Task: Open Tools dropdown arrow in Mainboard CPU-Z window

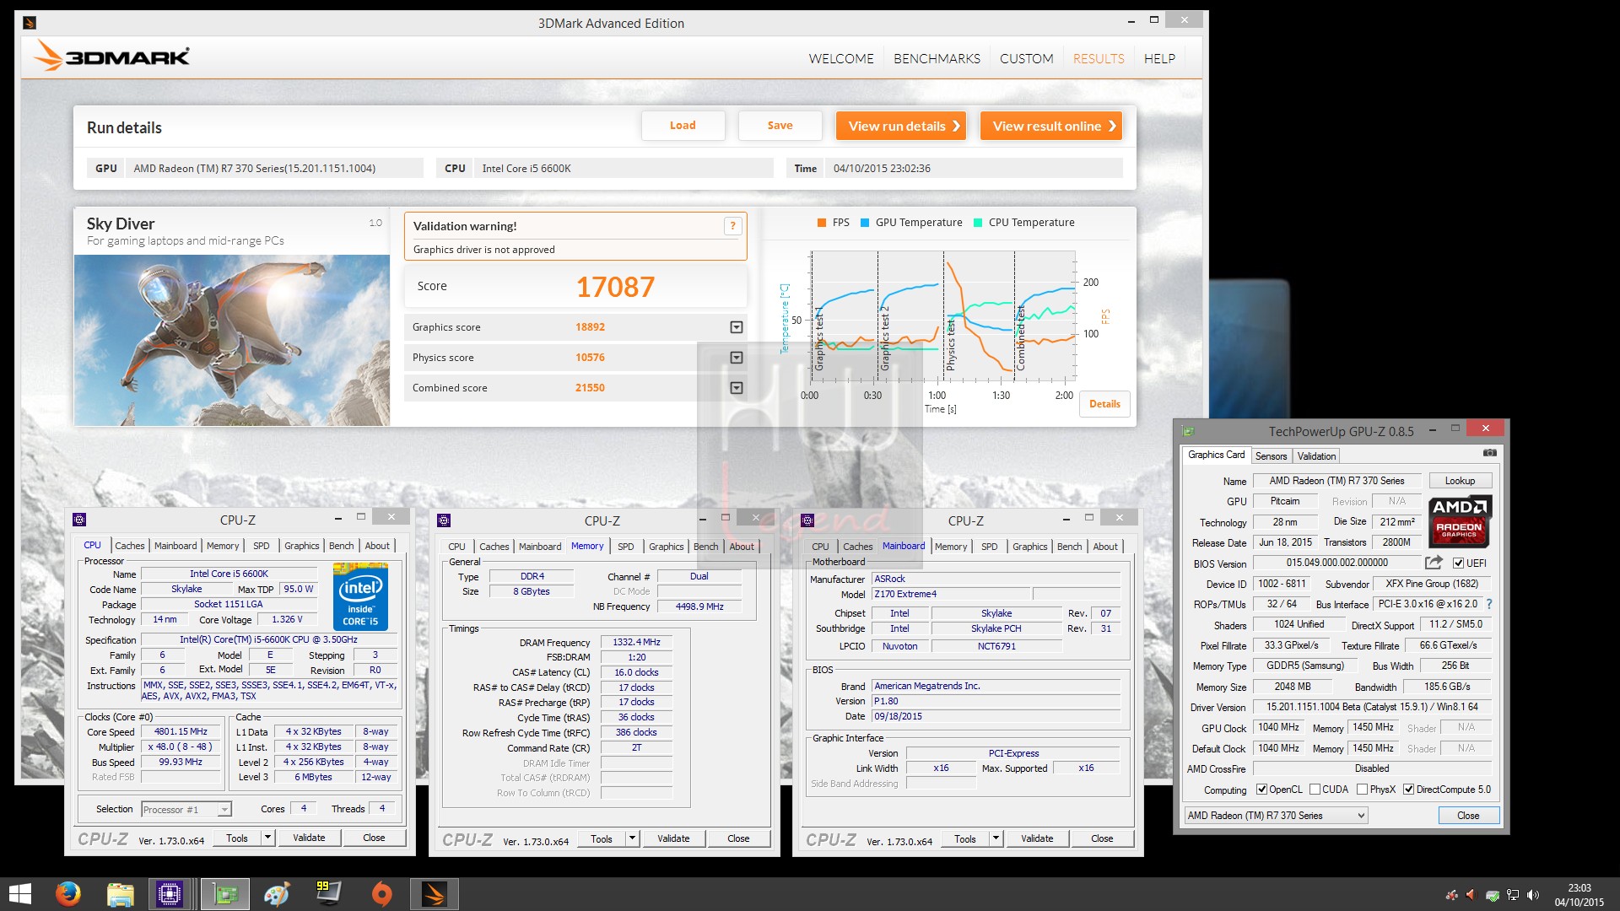Action: coord(996,838)
